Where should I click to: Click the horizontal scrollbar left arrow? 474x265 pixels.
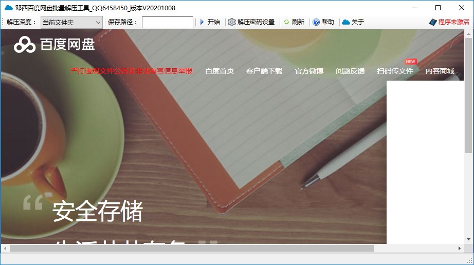click(5, 249)
